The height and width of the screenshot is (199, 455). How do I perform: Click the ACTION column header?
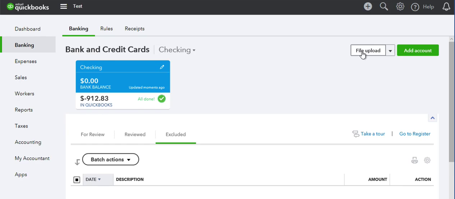click(x=423, y=179)
